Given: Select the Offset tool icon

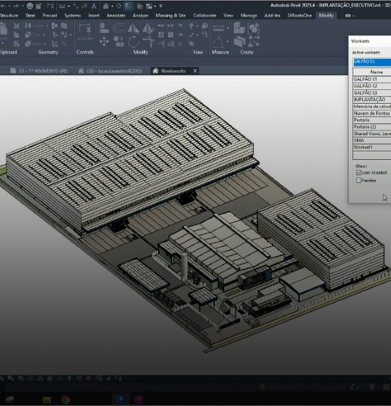Looking at the screenshot, I should [119, 28].
